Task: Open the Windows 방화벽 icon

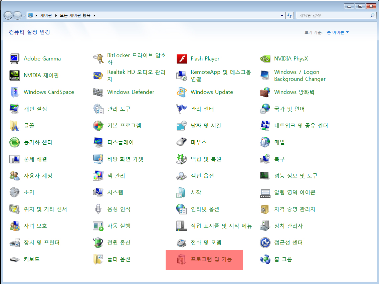Action: pyautogui.click(x=265, y=92)
